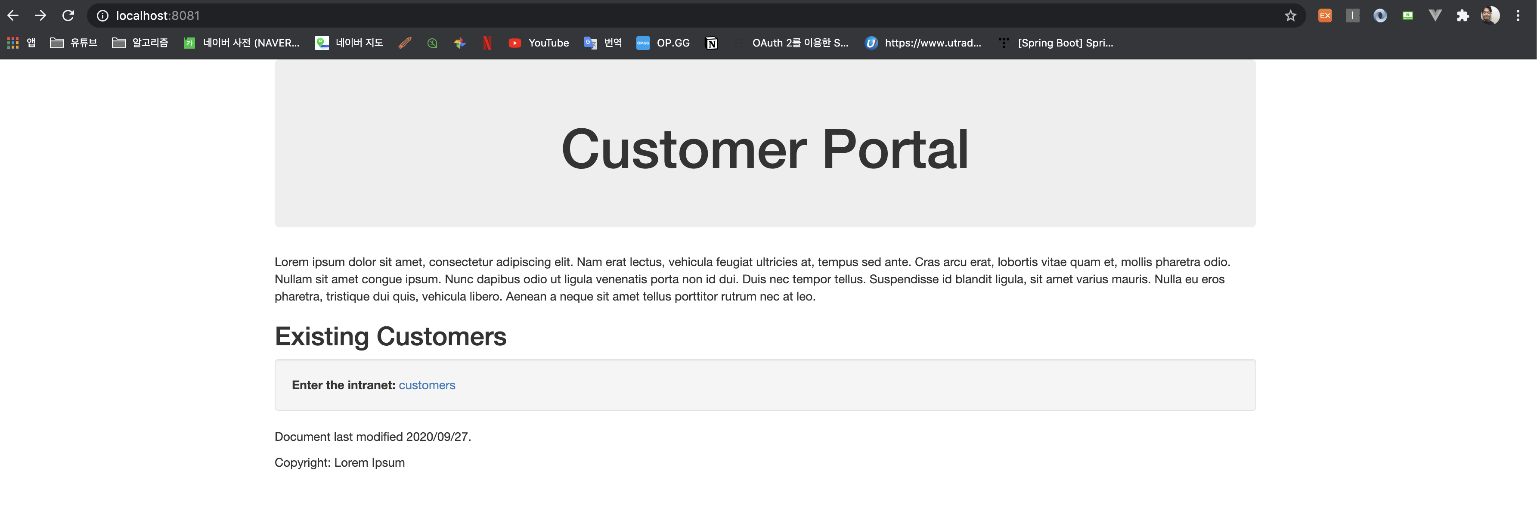This screenshot has height=527, width=1537.
Task: Follow the customers intranet link
Action: click(x=427, y=385)
